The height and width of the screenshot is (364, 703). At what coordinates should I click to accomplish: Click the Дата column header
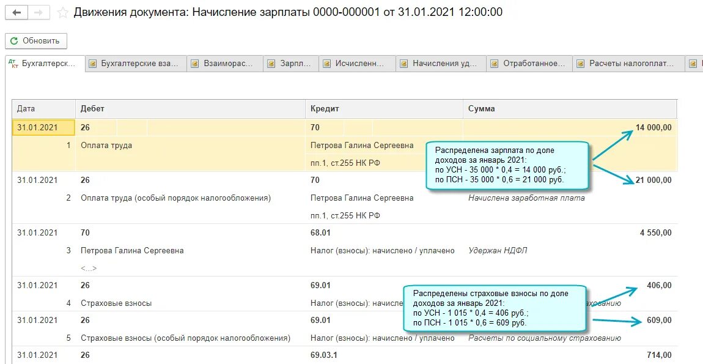43,109
